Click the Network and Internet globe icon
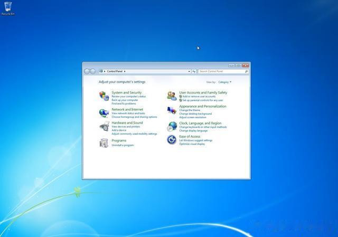338x237 pixels. pyautogui.click(x=104, y=113)
